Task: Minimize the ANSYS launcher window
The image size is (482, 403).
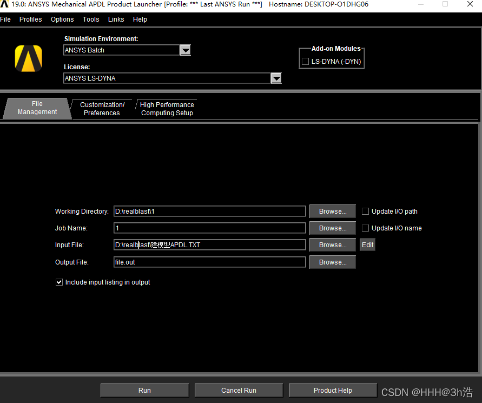Action: pyautogui.click(x=421, y=4)
